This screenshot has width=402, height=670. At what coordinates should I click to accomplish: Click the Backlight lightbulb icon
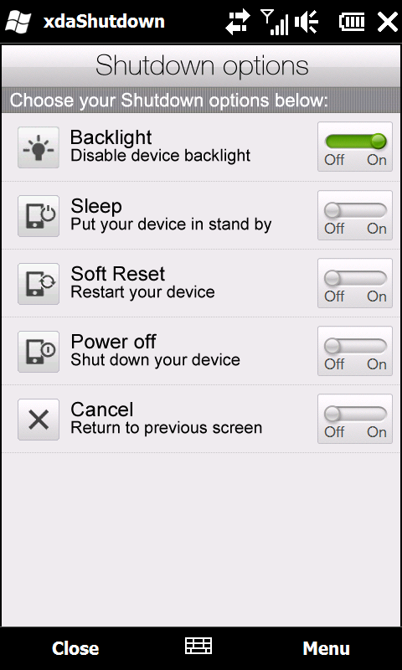[39, 147]
